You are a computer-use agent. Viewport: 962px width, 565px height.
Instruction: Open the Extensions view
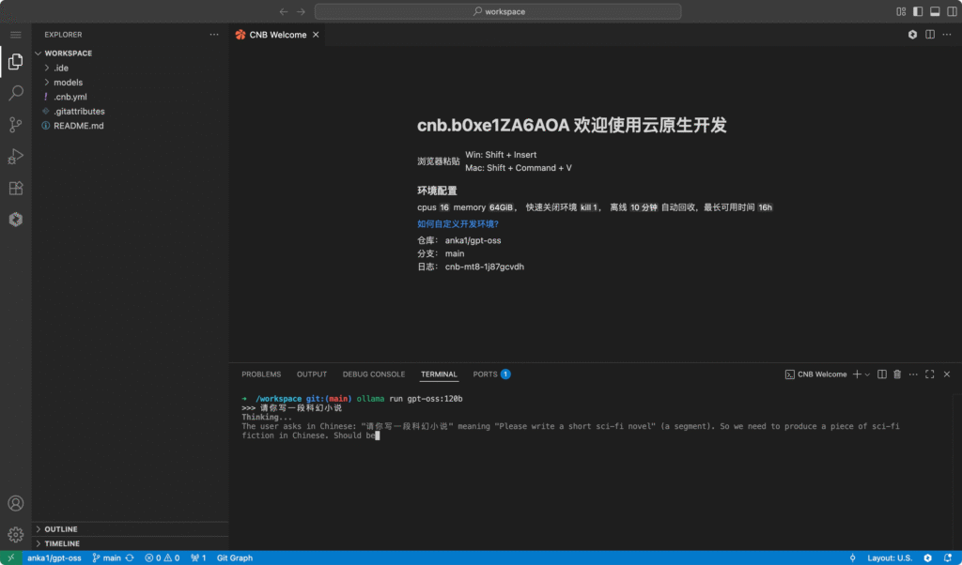pos(15,188)
